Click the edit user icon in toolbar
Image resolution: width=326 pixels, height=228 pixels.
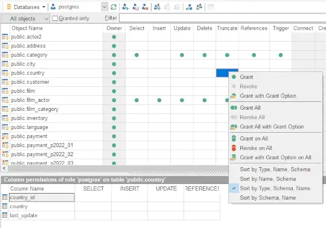pyautogui.click(x=135, y=7)
